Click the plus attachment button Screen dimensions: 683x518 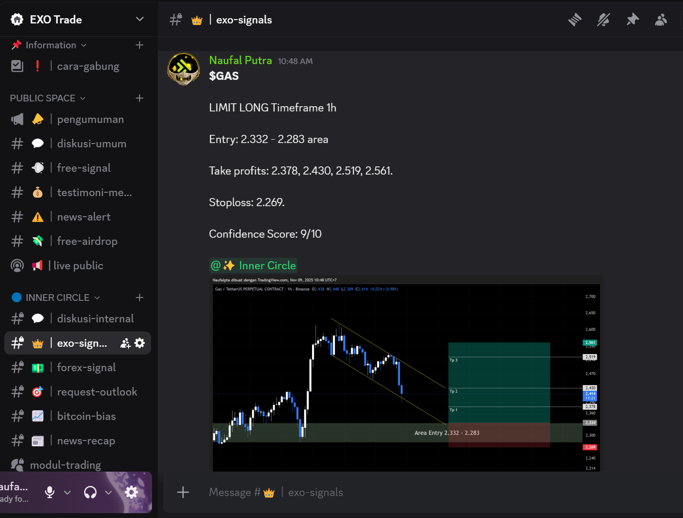click(183, 492)
